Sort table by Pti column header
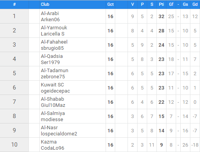This screenshot has width=200, height=152. click(x=161, y=4)
